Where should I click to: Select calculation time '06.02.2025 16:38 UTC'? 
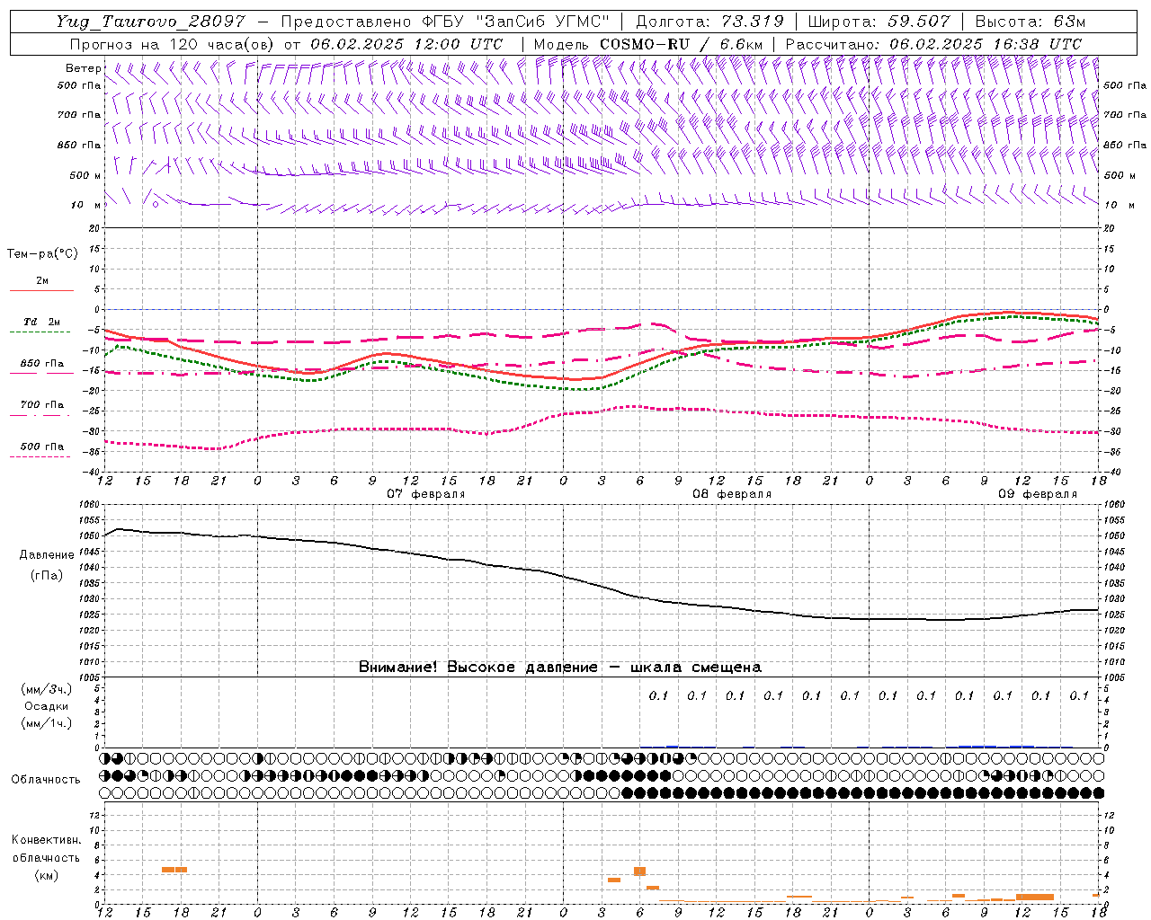pos(986,44)
